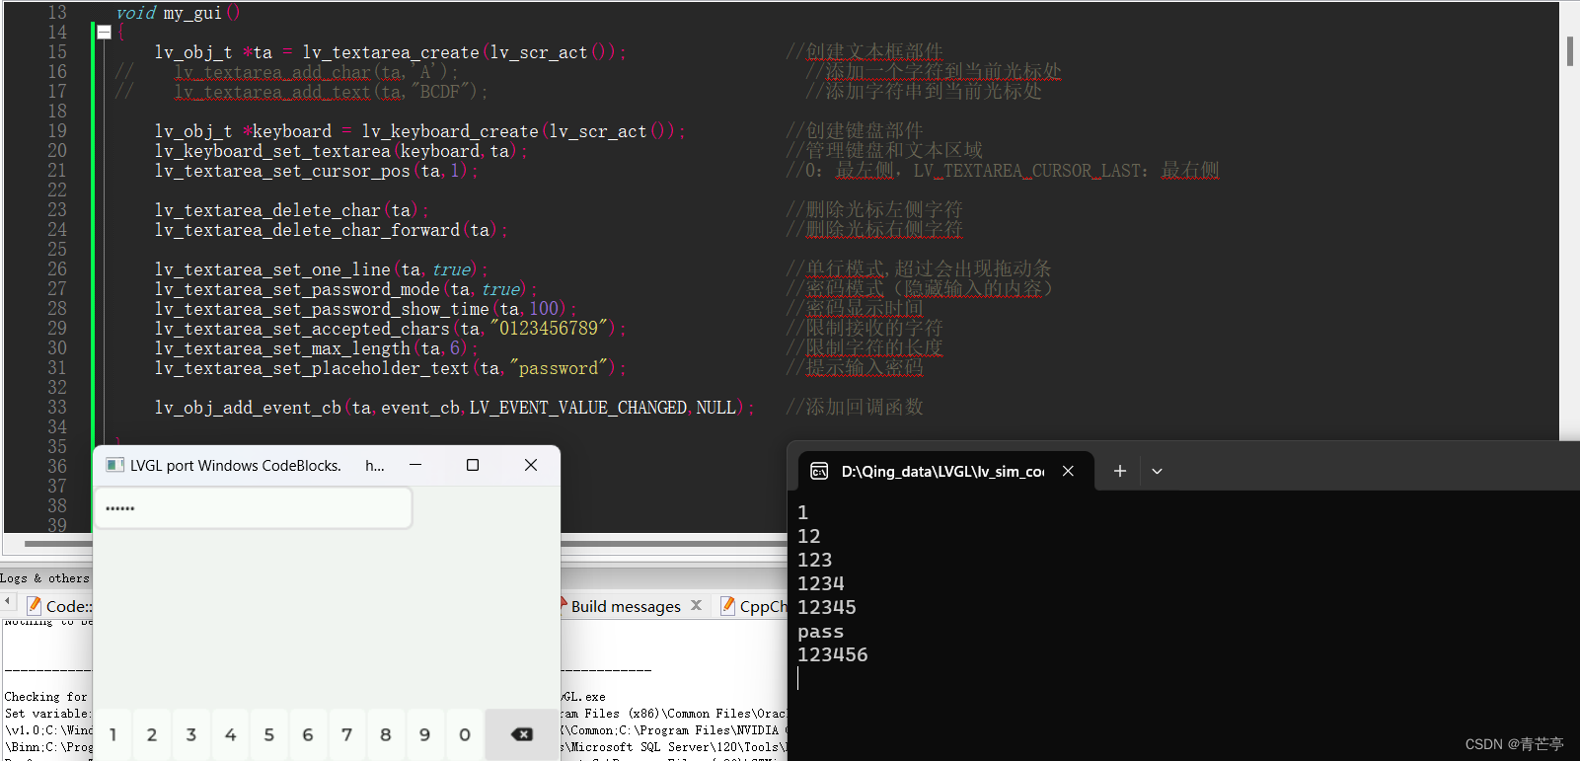Viewport: 1580px width, 761px height.
Task: Click the Logs & others panel title
Action: coord(44,578)
